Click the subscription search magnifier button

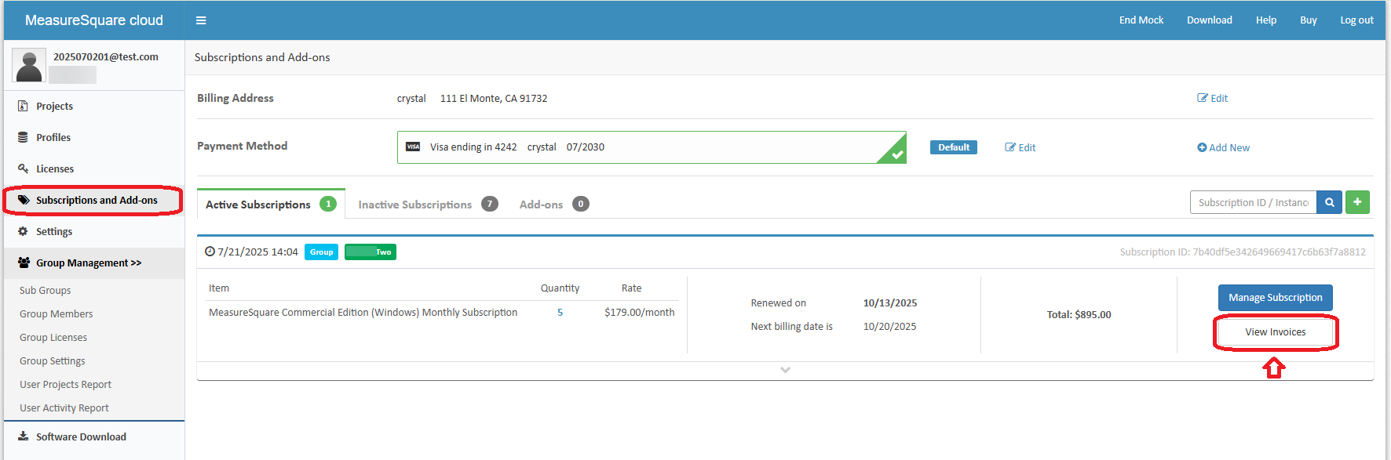[x=1330, y=202]
